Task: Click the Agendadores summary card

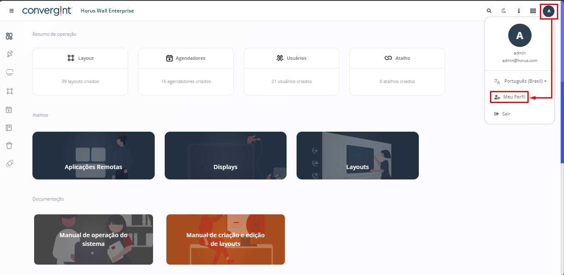Action: (x=186, y=71)
